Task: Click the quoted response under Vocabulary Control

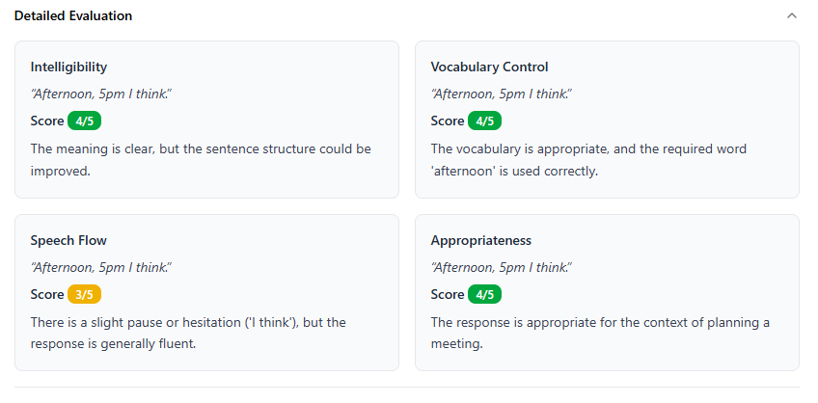Action: 502,94
